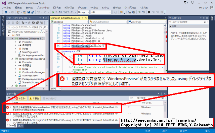Click the filter funnel icon in error list
This screenshot has width=215, height=133.
click(9, 98)
